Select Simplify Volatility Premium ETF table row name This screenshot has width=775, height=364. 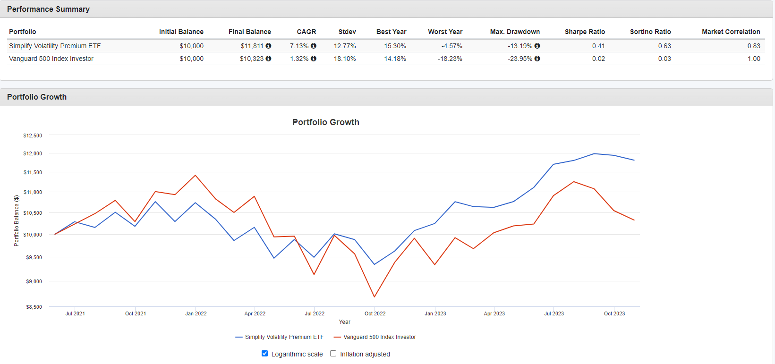point(55,46)
